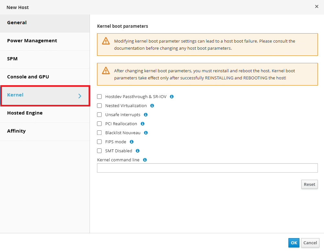
Task: Click the Reset button
Action: click(309, 184)
